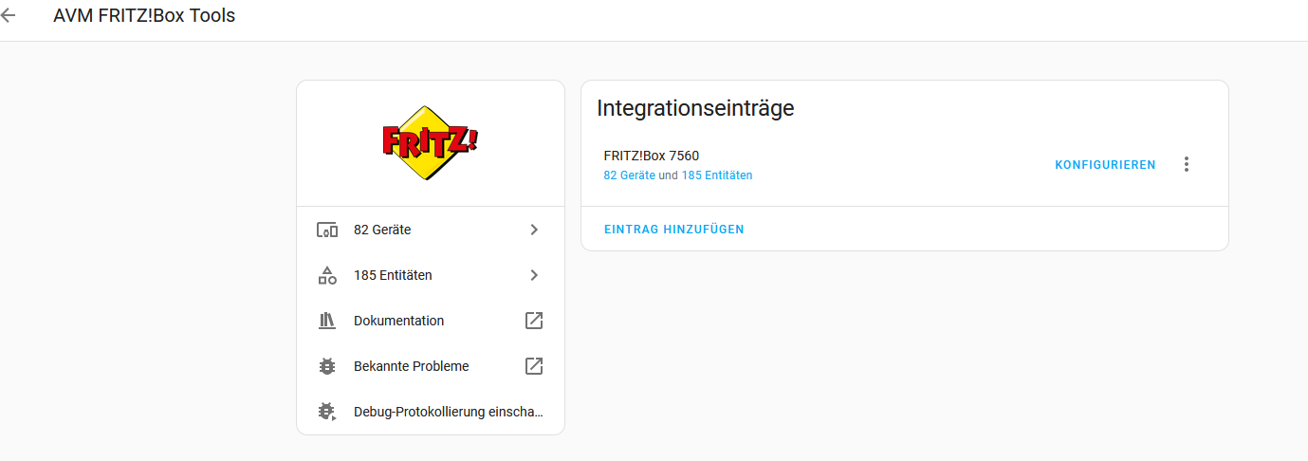Expand the 185 Entitäten chevron
Image resolution: width=1308 pixels, height=461 pixels.
click(x=534, y=275)
